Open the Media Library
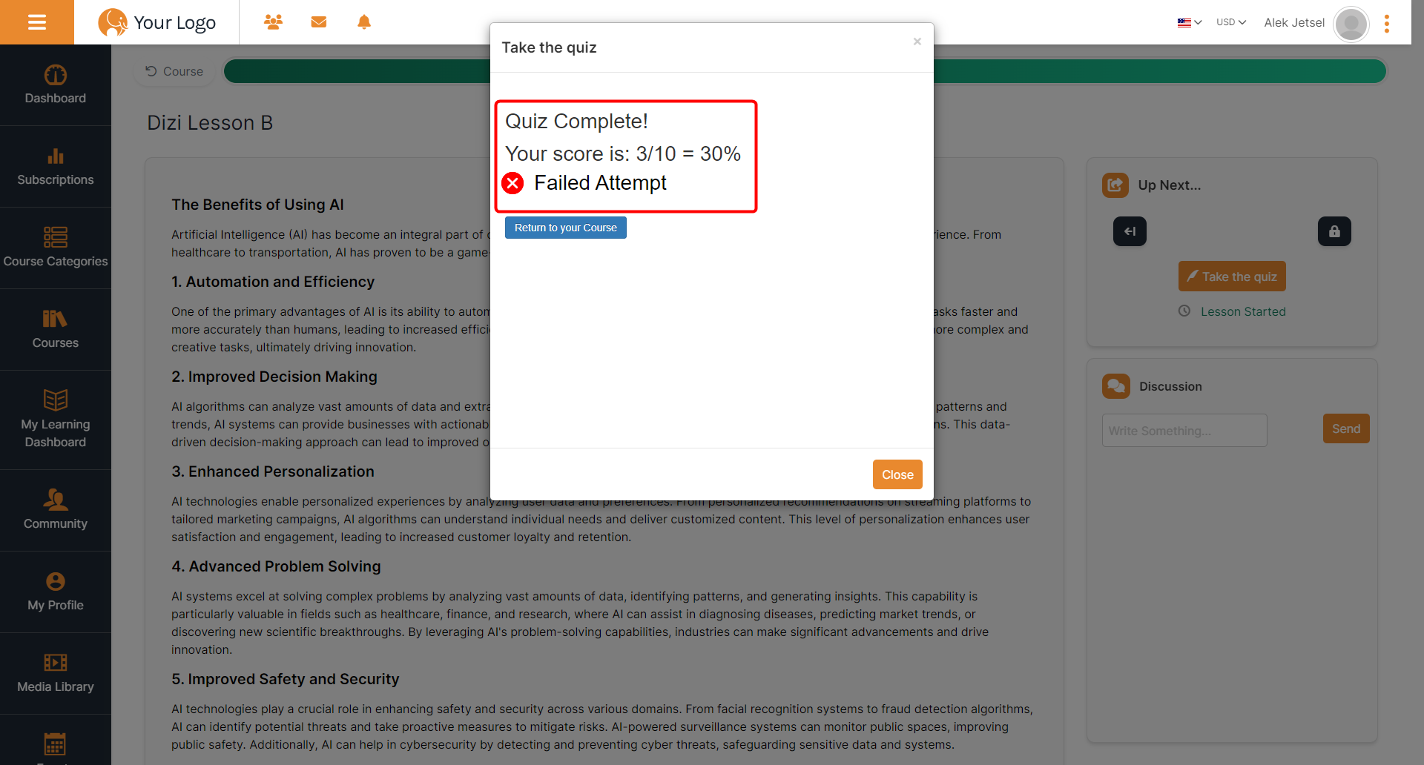The width and height of the screenshot is (1424, 765). (x=55, y=672)
